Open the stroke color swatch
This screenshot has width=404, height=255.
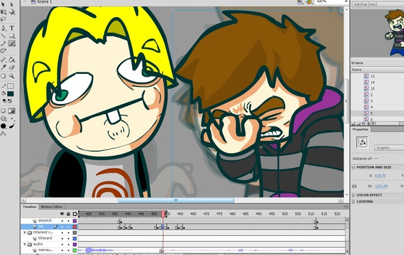pos(10,86)
